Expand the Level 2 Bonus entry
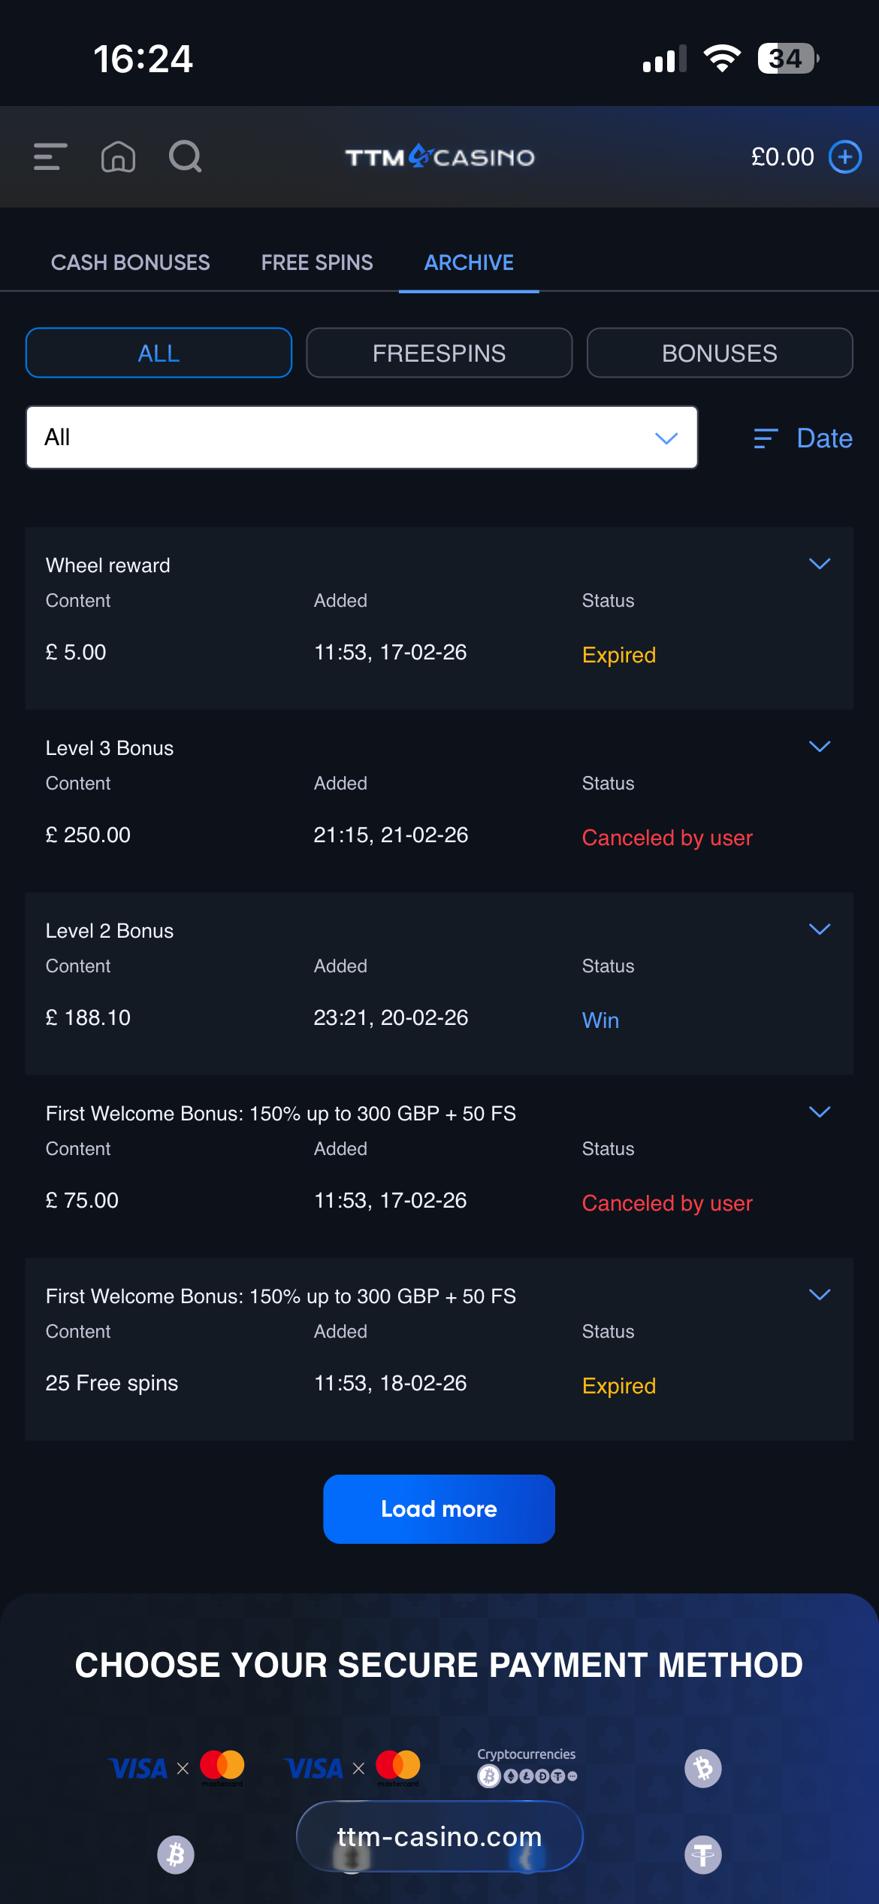The width and height of the screenshot is (879, 1904). [819, 929]
